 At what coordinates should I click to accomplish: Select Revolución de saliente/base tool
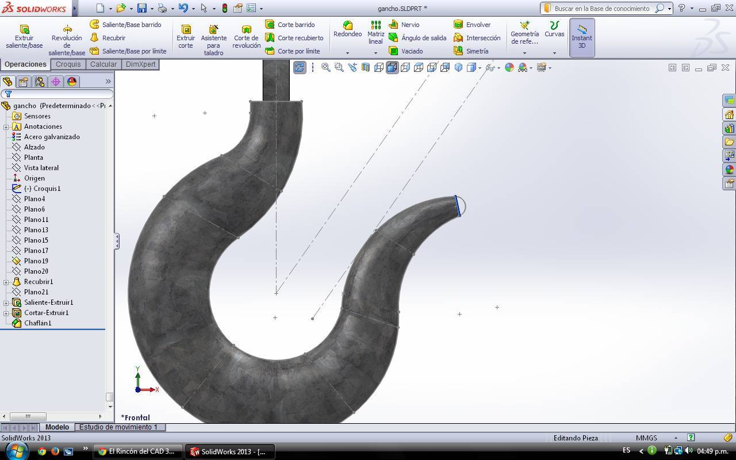67,40
